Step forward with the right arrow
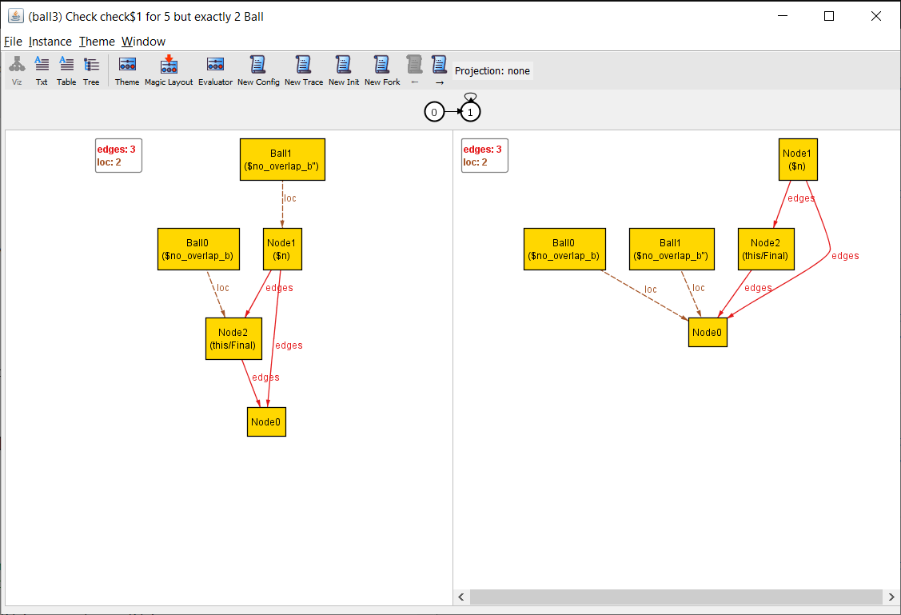 pyautogui.click(x=439, y=70)
